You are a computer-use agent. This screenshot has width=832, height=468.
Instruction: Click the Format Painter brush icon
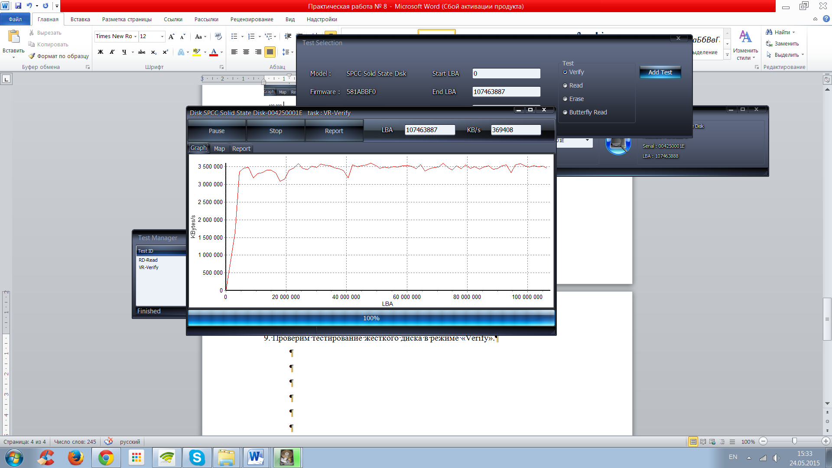[32, 56]
